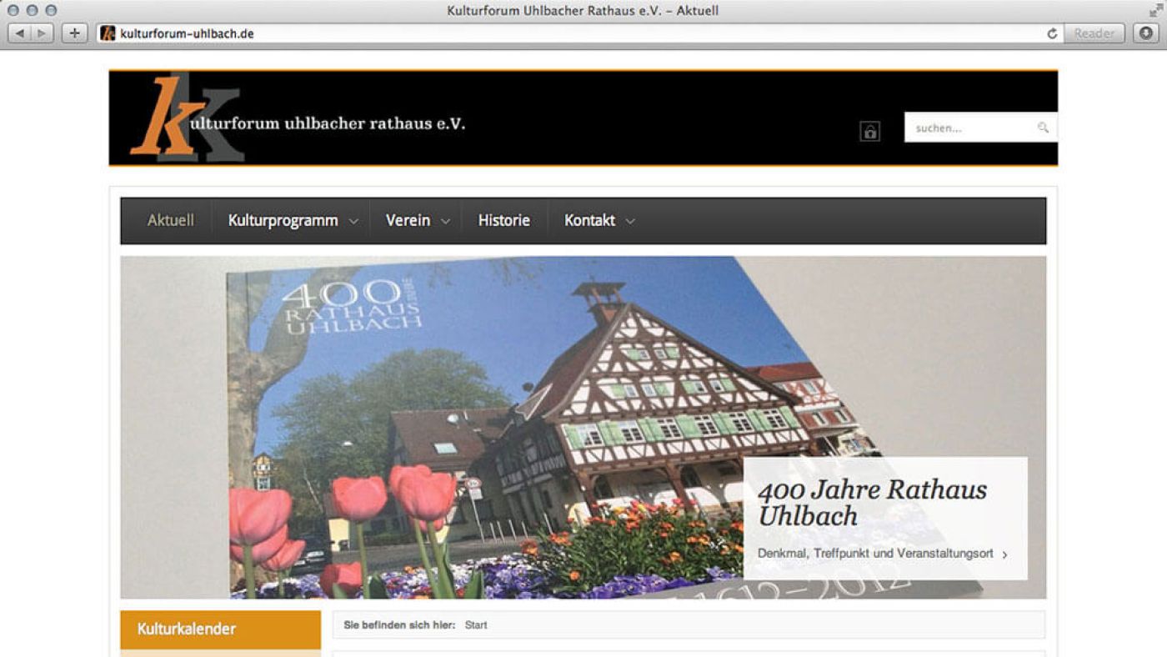The image size is (1167, 657).
Task: Open the 400 Jahre Rathaus Uhlbach headline
Action: pos(871,502)
